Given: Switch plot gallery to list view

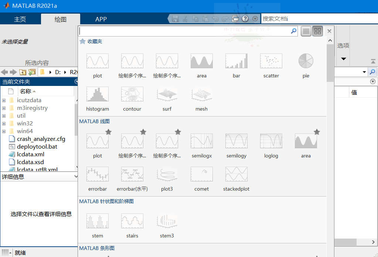Looking at the screenshot, I should coord(306,31).
